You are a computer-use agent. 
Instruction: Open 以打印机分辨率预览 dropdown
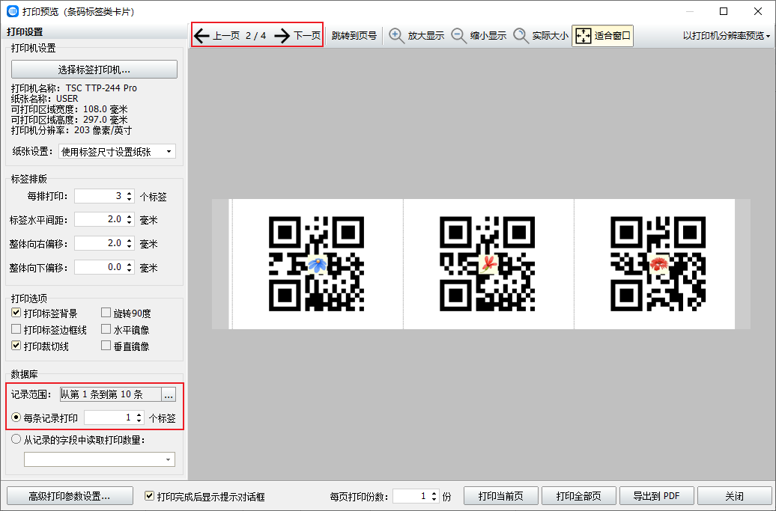(x=726, y=36)
